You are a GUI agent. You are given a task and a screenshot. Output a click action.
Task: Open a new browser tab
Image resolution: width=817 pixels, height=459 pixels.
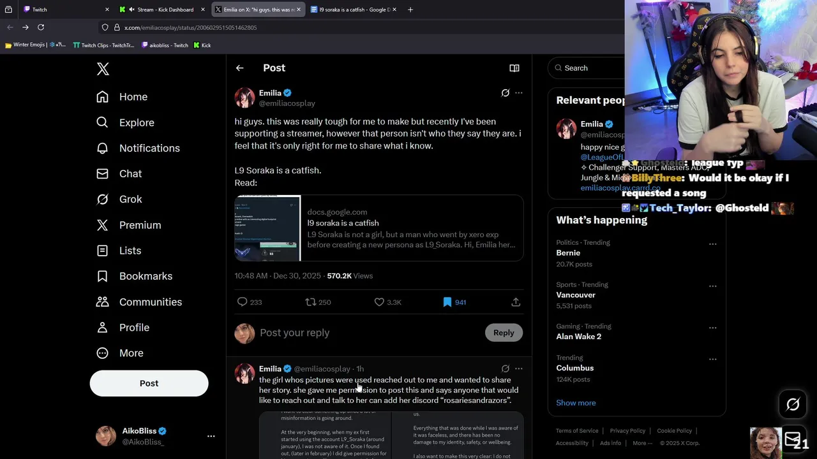coord(410,10)
